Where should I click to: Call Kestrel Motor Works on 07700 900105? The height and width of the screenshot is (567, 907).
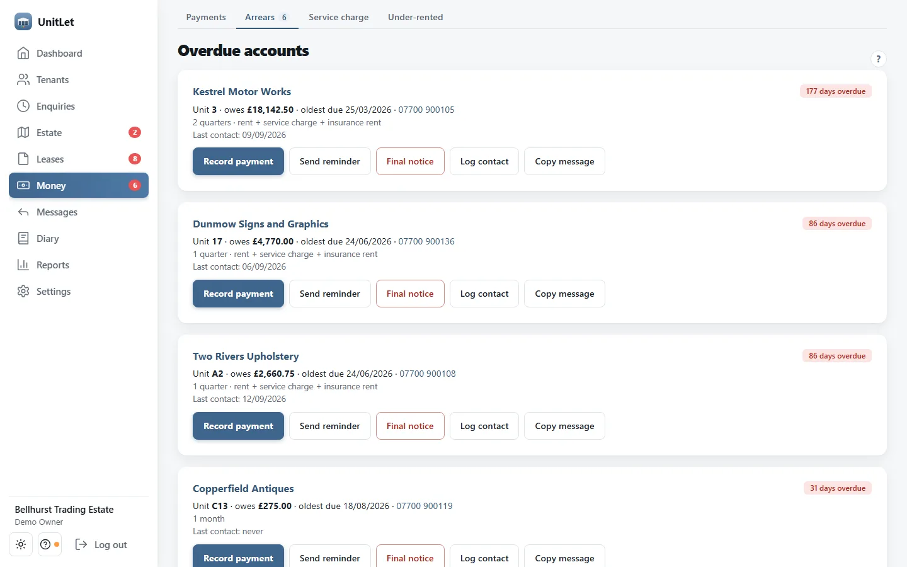tap(426, 110)
